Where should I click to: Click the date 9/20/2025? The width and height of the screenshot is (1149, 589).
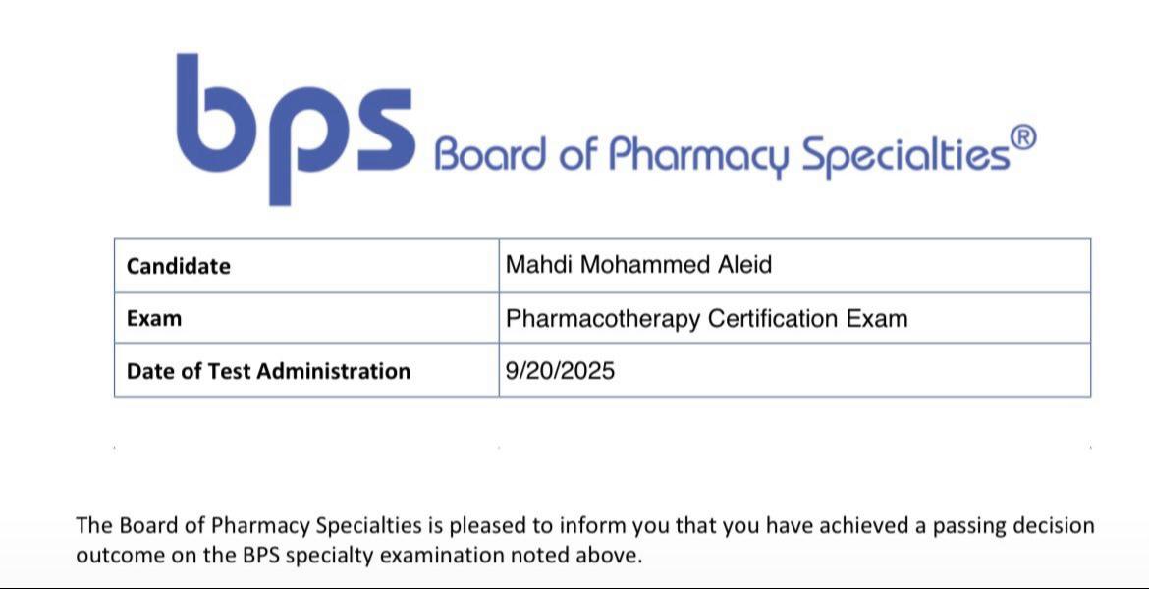[x=560, y=371]
